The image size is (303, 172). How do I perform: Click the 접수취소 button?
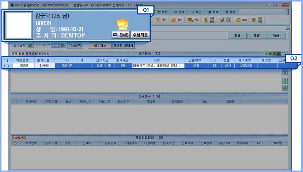[100, 45]
